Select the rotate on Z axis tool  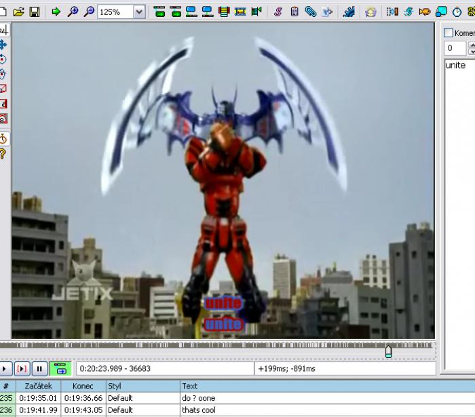(x=3, y=59)
